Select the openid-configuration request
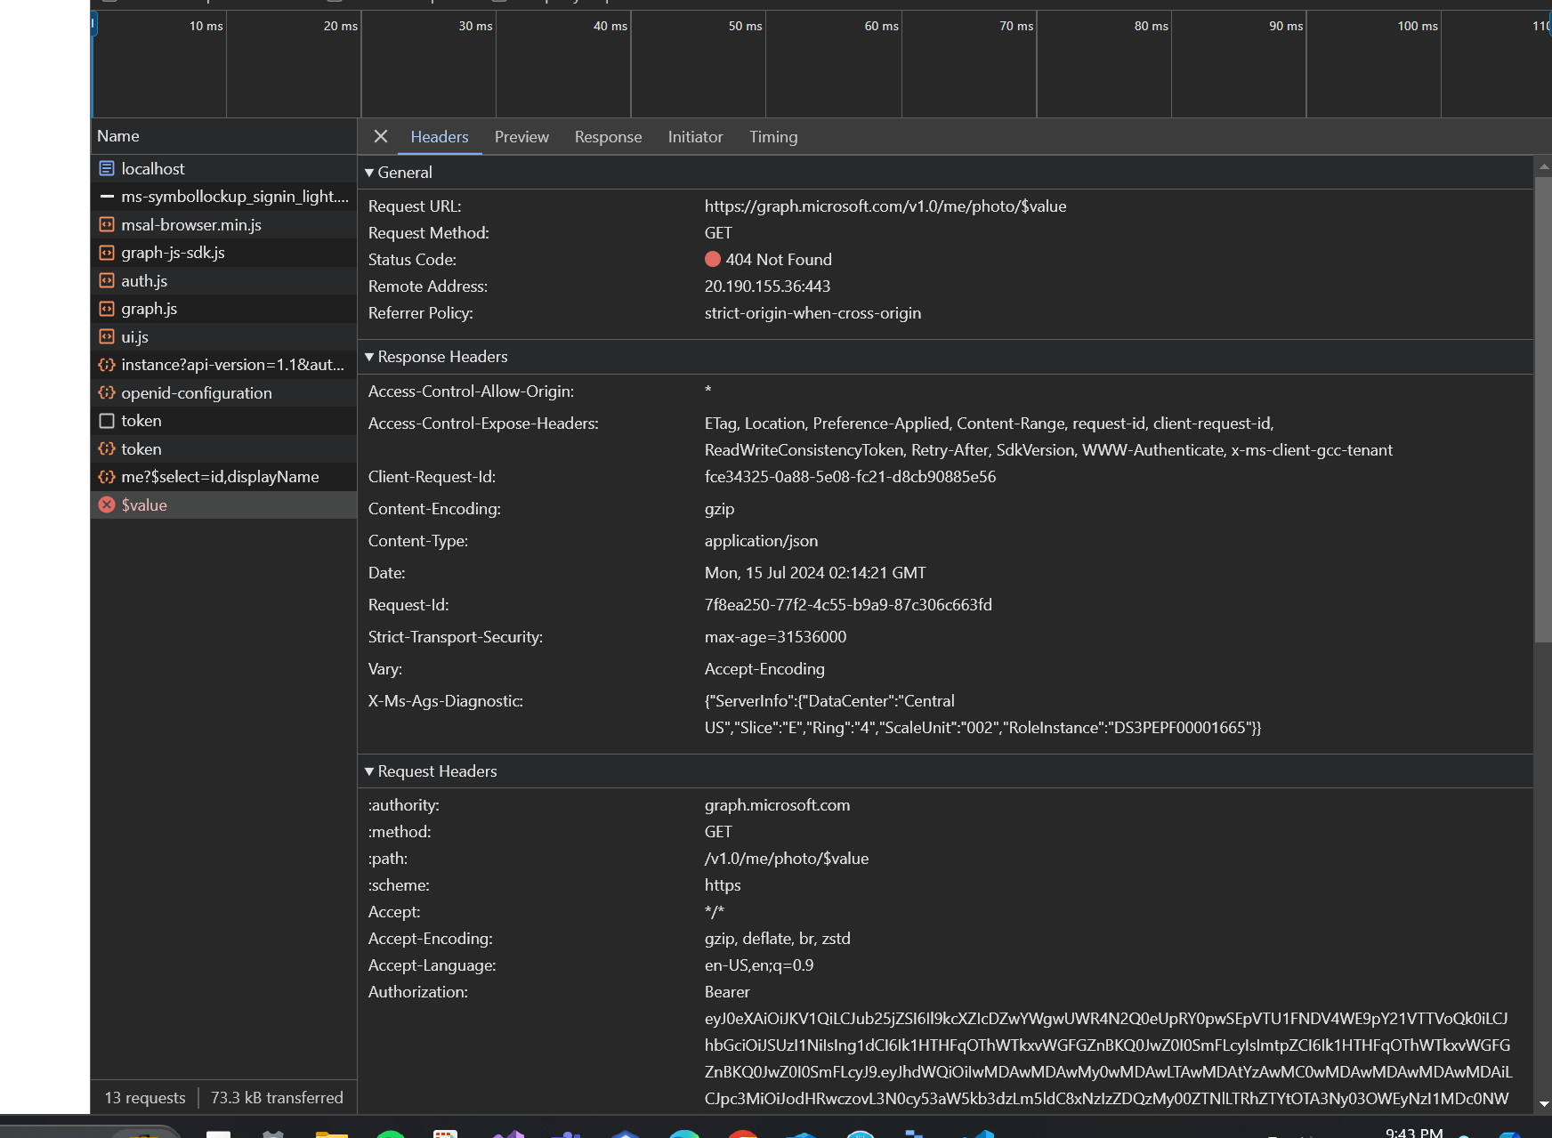This screenshot has height=1138, width=1552. tap(223, 393)
